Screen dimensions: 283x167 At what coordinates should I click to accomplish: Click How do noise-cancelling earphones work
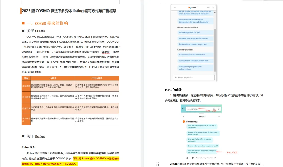pos(203,146)
